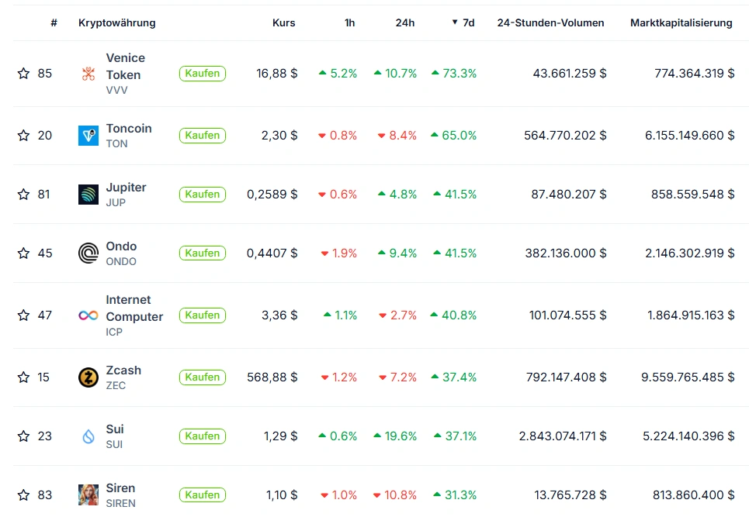Sort by the 7d column arrow
The width and height of the screenshot is (749, 517).
(455, 22)
